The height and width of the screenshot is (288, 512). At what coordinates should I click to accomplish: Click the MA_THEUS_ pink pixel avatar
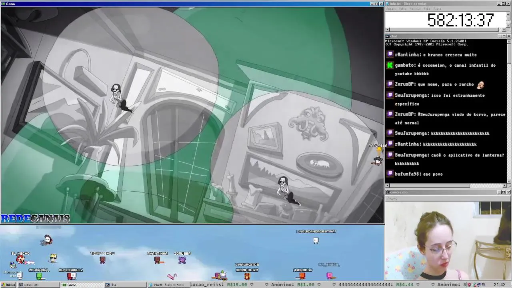tap(329, 275)
